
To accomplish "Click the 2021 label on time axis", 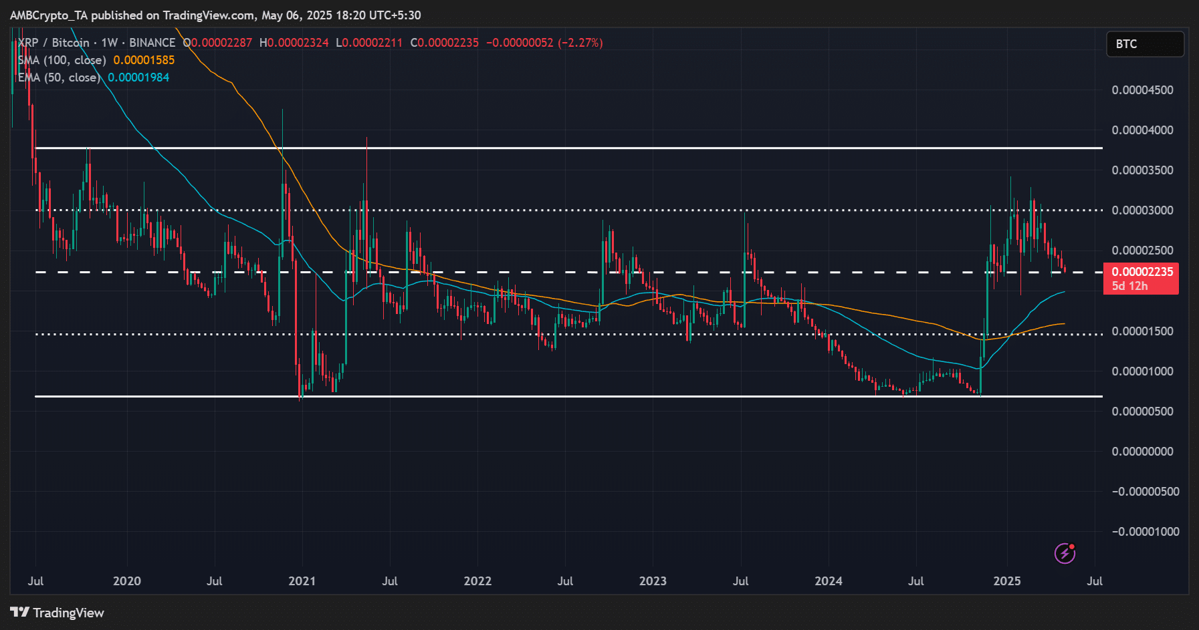I will click(302, 581).
